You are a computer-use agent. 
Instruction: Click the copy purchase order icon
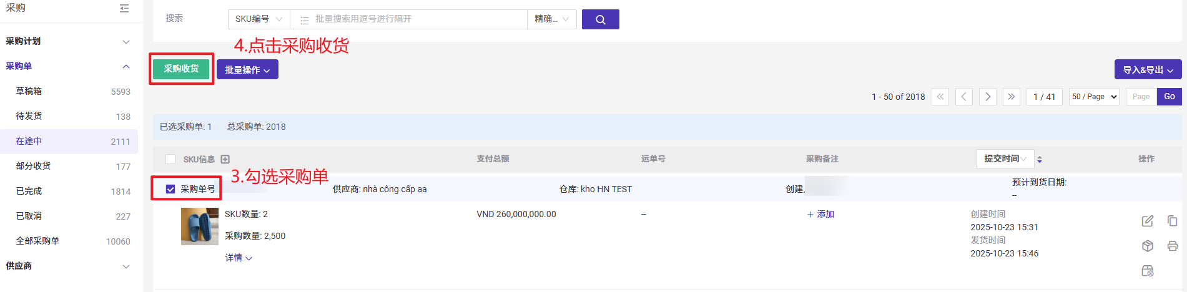coord(1172,221)
